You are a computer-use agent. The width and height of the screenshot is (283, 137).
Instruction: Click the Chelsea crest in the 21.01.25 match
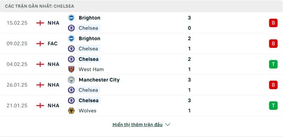[71, 100]
